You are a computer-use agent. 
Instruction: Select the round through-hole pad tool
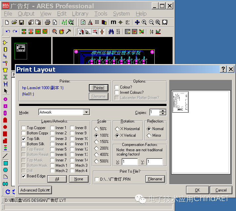[5, 99]
